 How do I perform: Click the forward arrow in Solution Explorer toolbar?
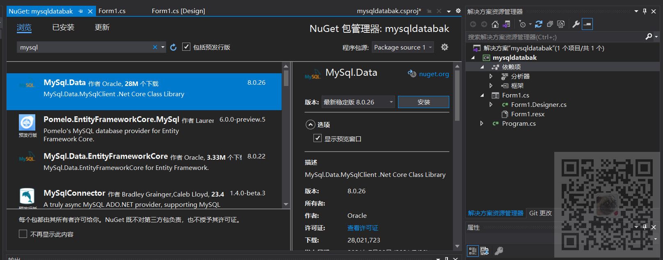click(484, 24)
